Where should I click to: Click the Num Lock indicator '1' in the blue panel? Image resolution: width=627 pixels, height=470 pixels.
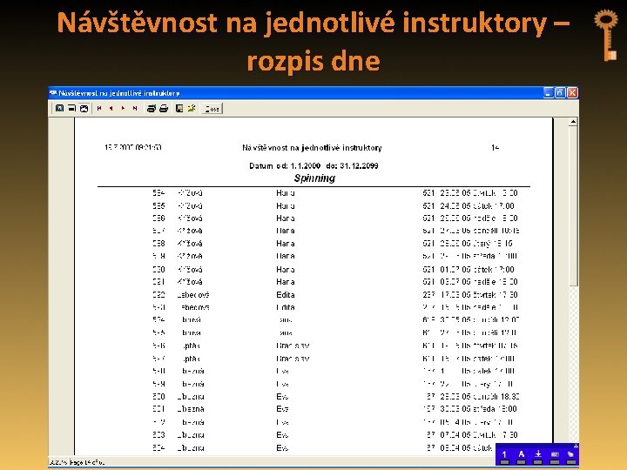[504, 454]
